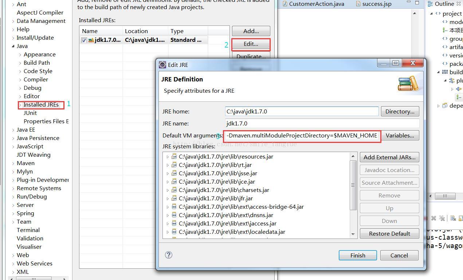Expand the Ant preferences node
Screen dimensions: 463x280
(13, 4)
